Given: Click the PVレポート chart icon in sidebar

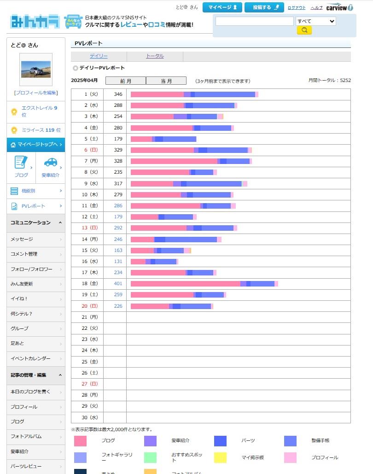Looking at the screenshot, I should (14, 206).
